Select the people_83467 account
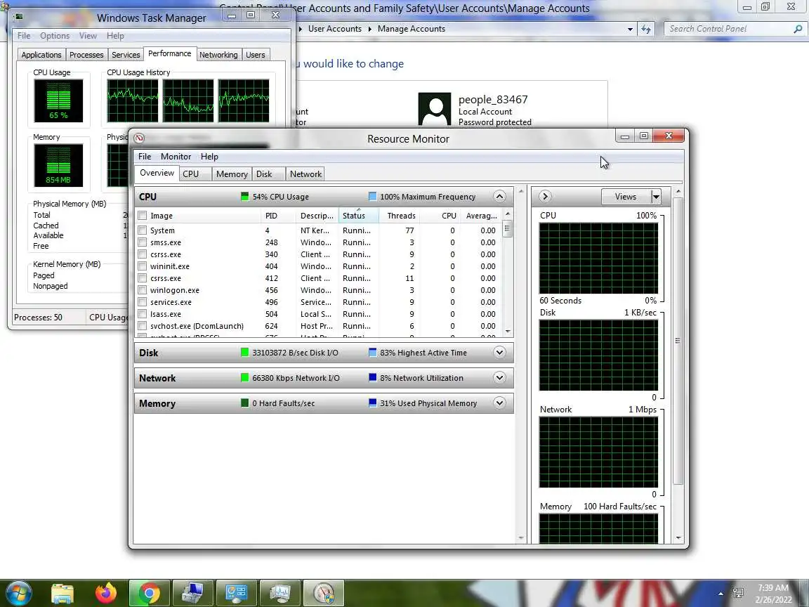The width and height of the screenshot is (809, 607). tap(475, 110)
